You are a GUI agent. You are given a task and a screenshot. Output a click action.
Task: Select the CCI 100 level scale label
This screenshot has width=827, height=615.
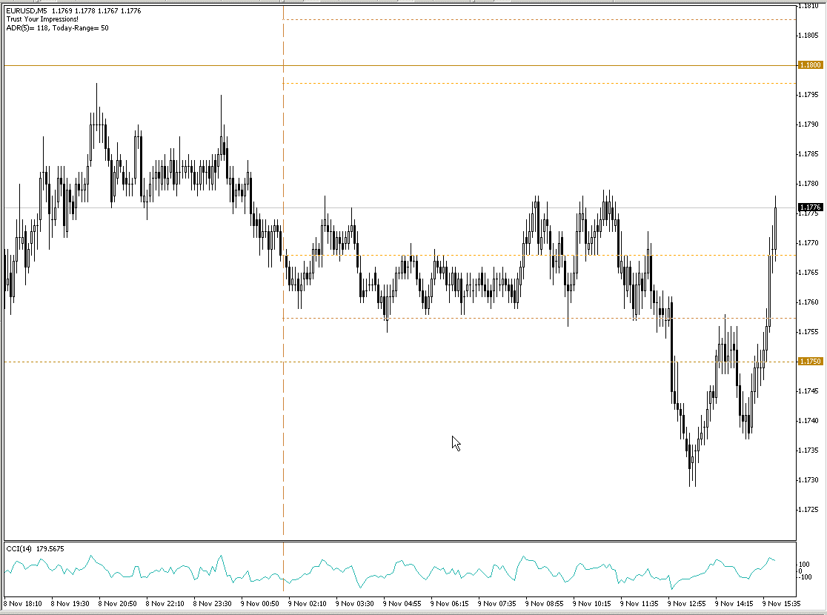[x=804, y=565]
